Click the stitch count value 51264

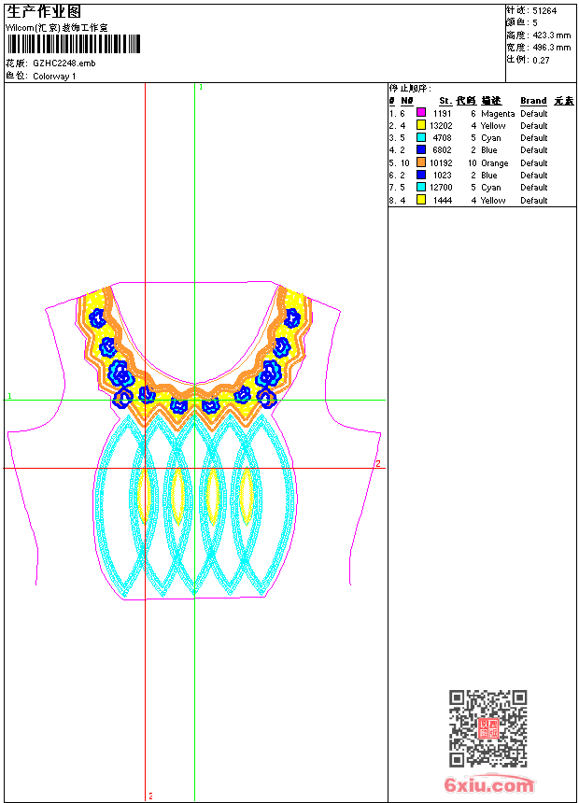tap(545, 10)
